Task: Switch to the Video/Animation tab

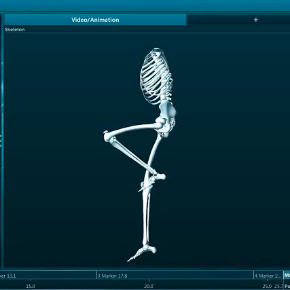Action: click(x=95, y=20)
